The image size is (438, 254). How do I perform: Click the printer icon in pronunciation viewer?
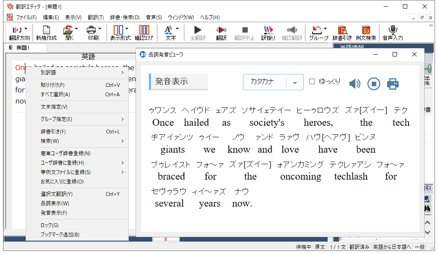pos(393,83)
